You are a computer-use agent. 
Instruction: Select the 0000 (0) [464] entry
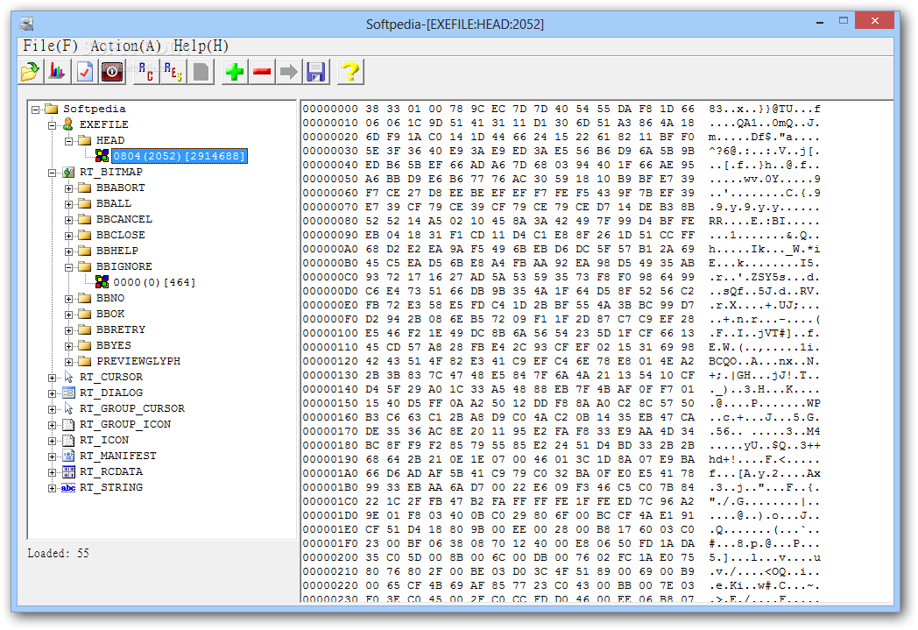pos(154,282)
